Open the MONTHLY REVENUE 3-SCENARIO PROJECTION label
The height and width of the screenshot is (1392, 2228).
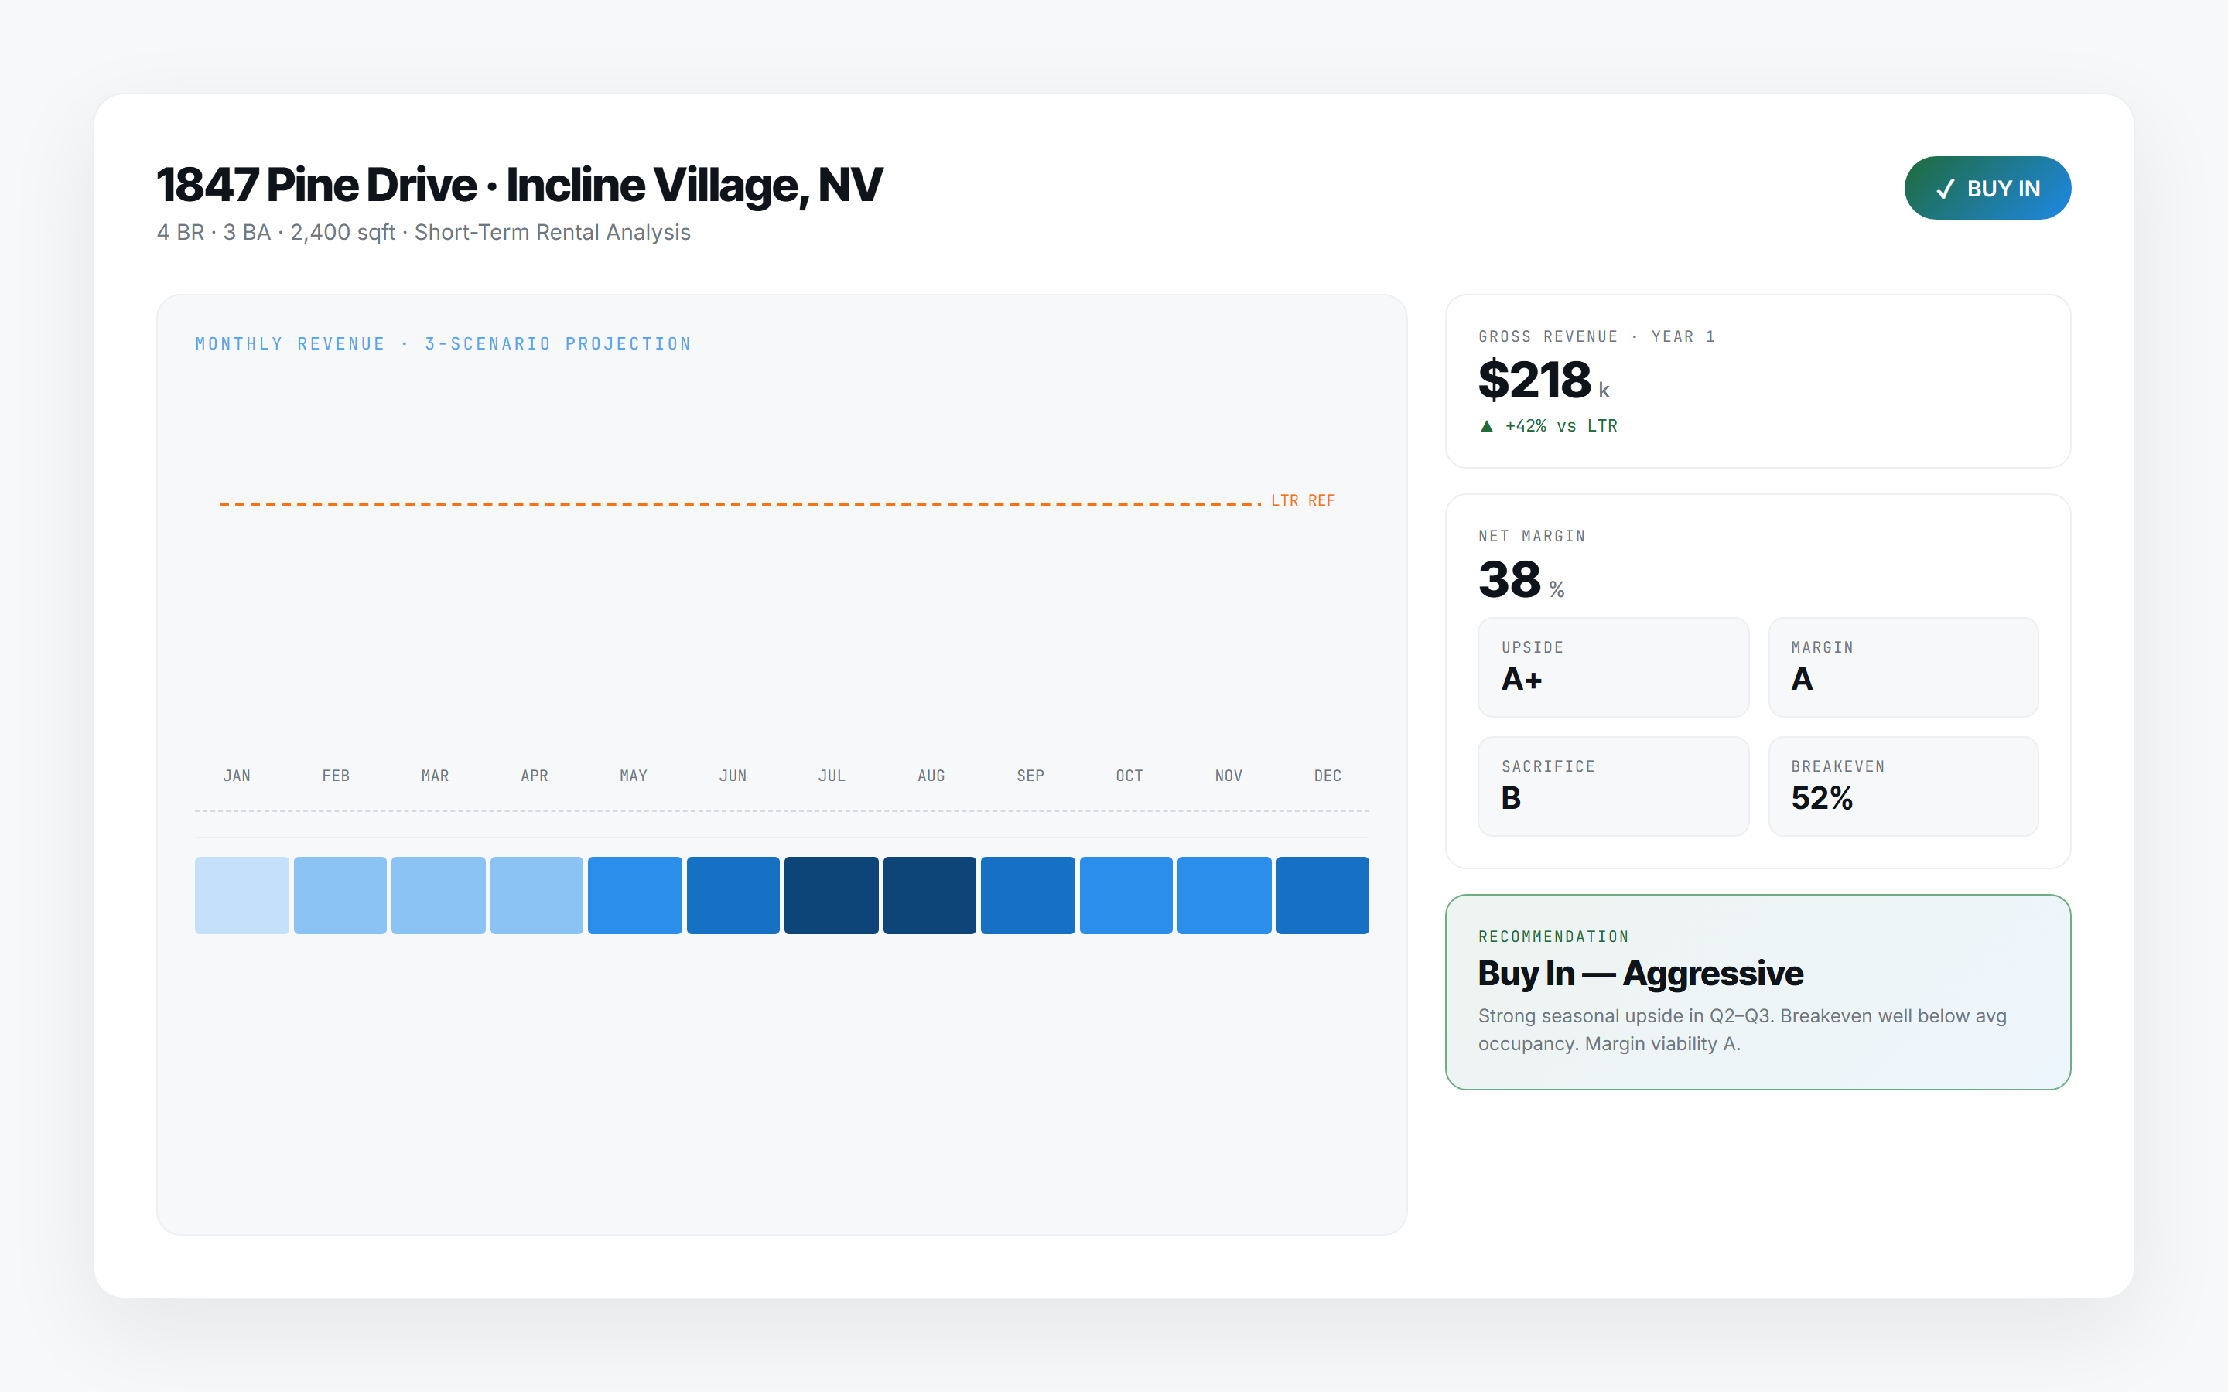pos(443,343)
